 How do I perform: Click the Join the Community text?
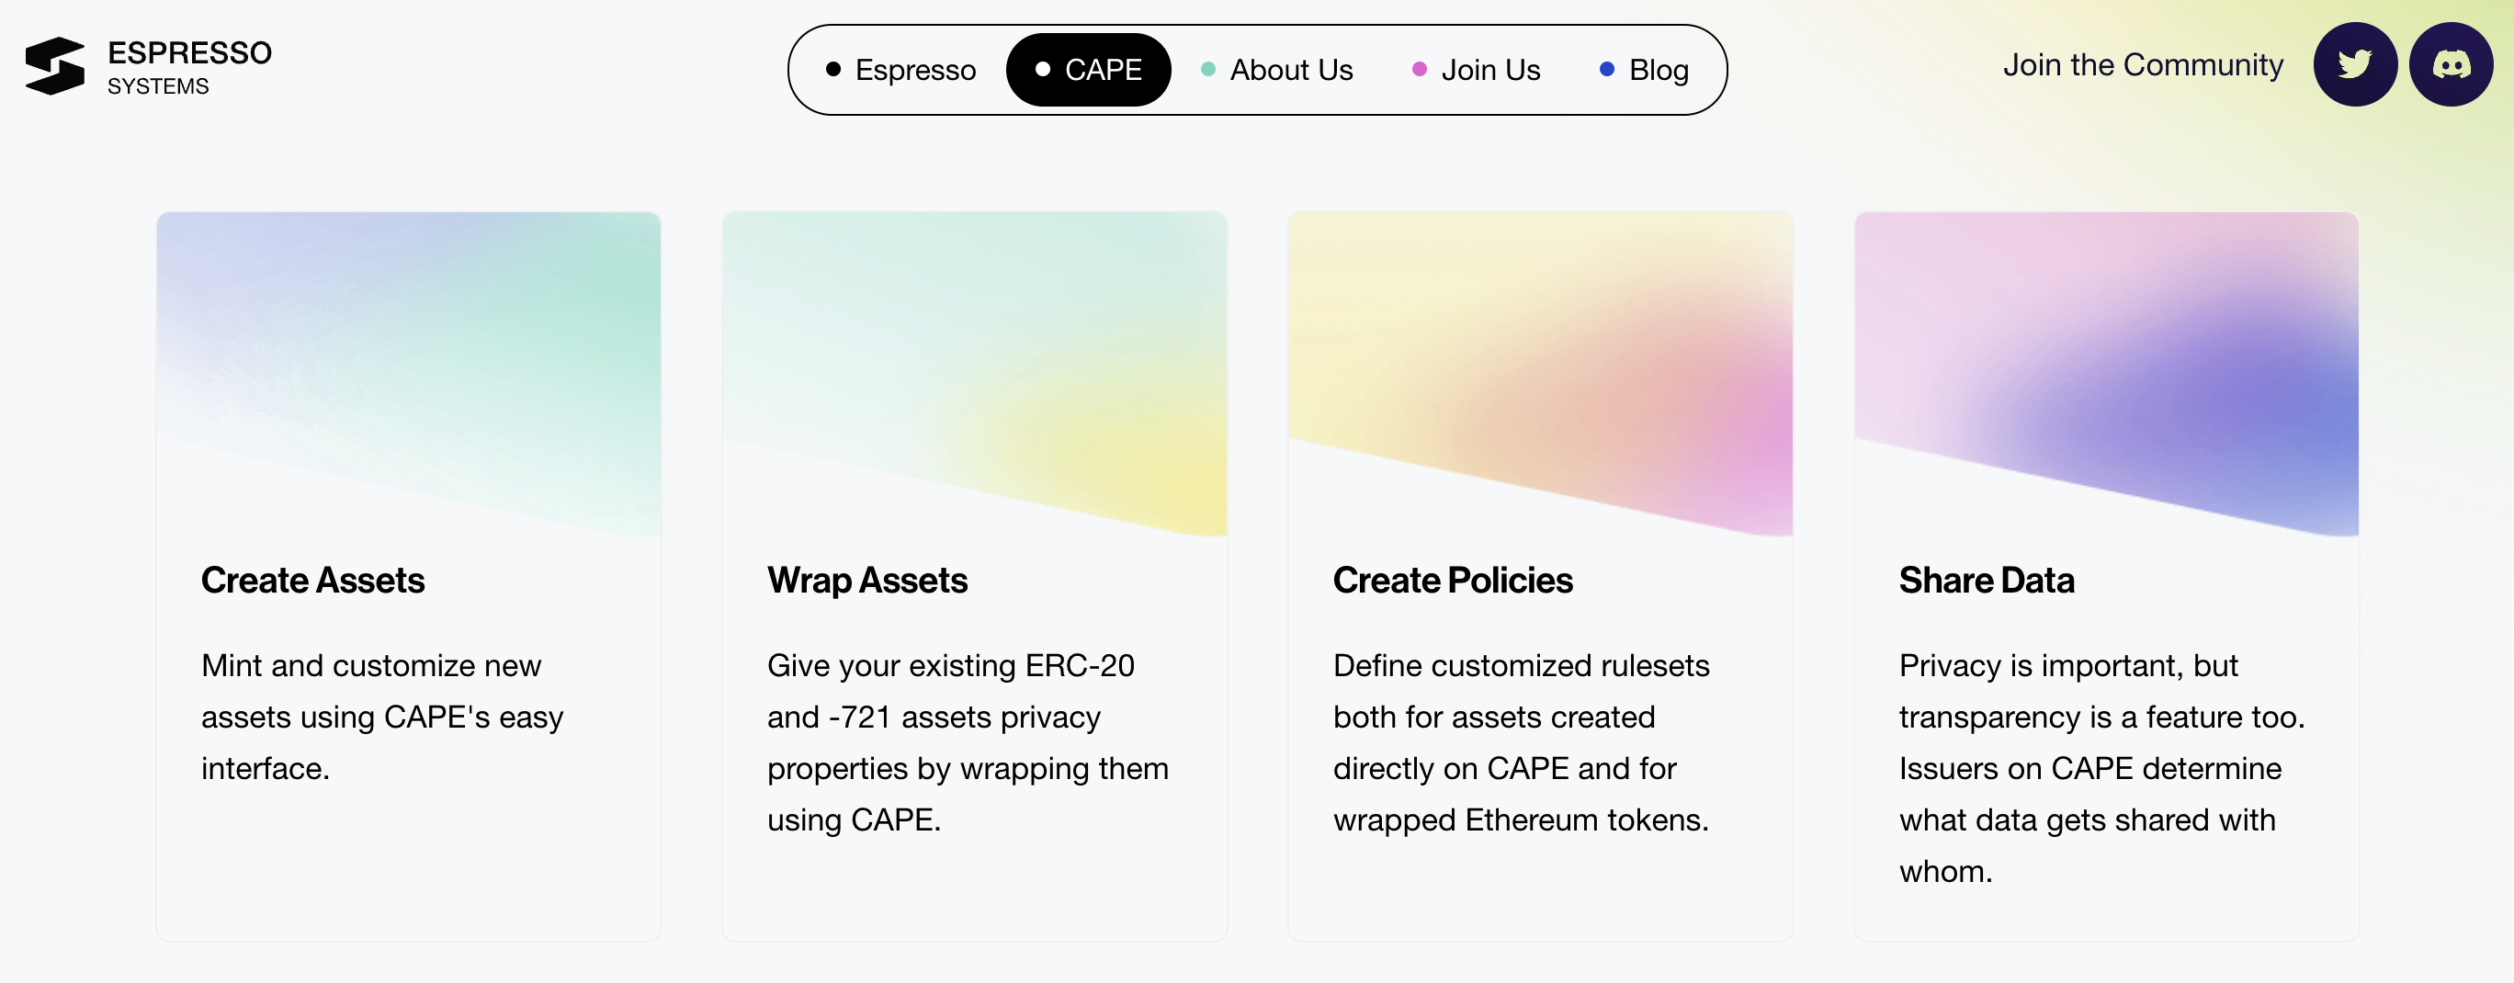coord(2142,65)
